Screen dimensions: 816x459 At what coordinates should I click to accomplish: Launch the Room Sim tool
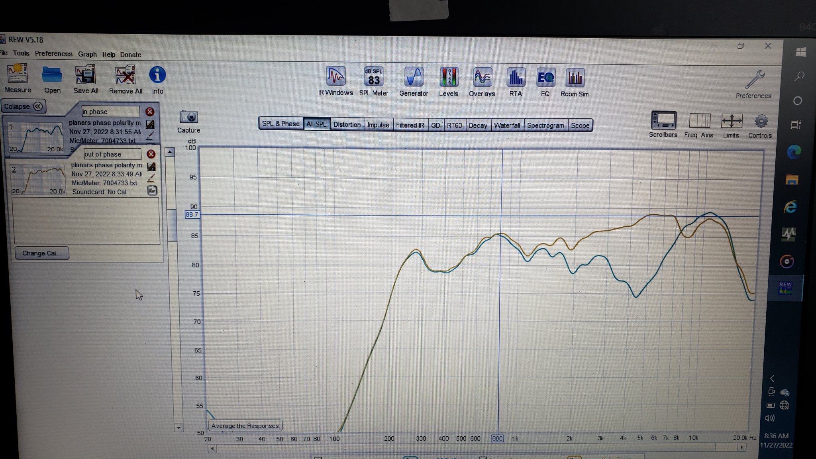pyautogui.click(x=575, y=82)
